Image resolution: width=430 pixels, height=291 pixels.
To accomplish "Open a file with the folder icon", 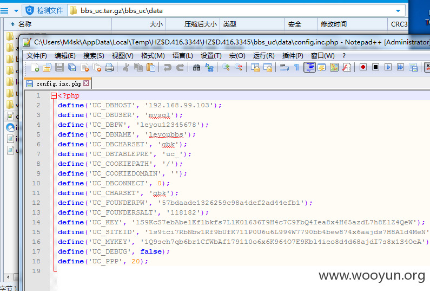I will click(x=47, y=67).
